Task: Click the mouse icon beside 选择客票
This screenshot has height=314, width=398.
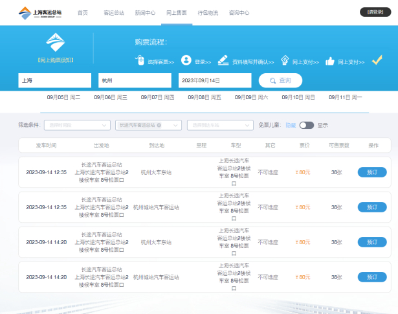Action: (140, 61)
